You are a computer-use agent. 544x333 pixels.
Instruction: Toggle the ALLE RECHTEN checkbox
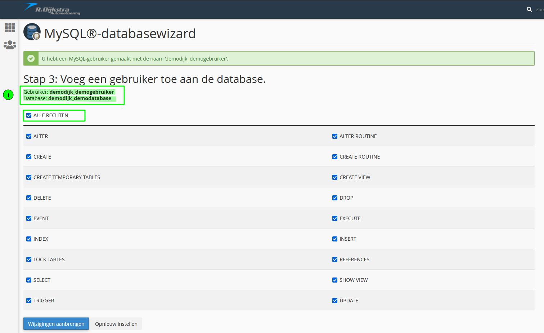29,115
